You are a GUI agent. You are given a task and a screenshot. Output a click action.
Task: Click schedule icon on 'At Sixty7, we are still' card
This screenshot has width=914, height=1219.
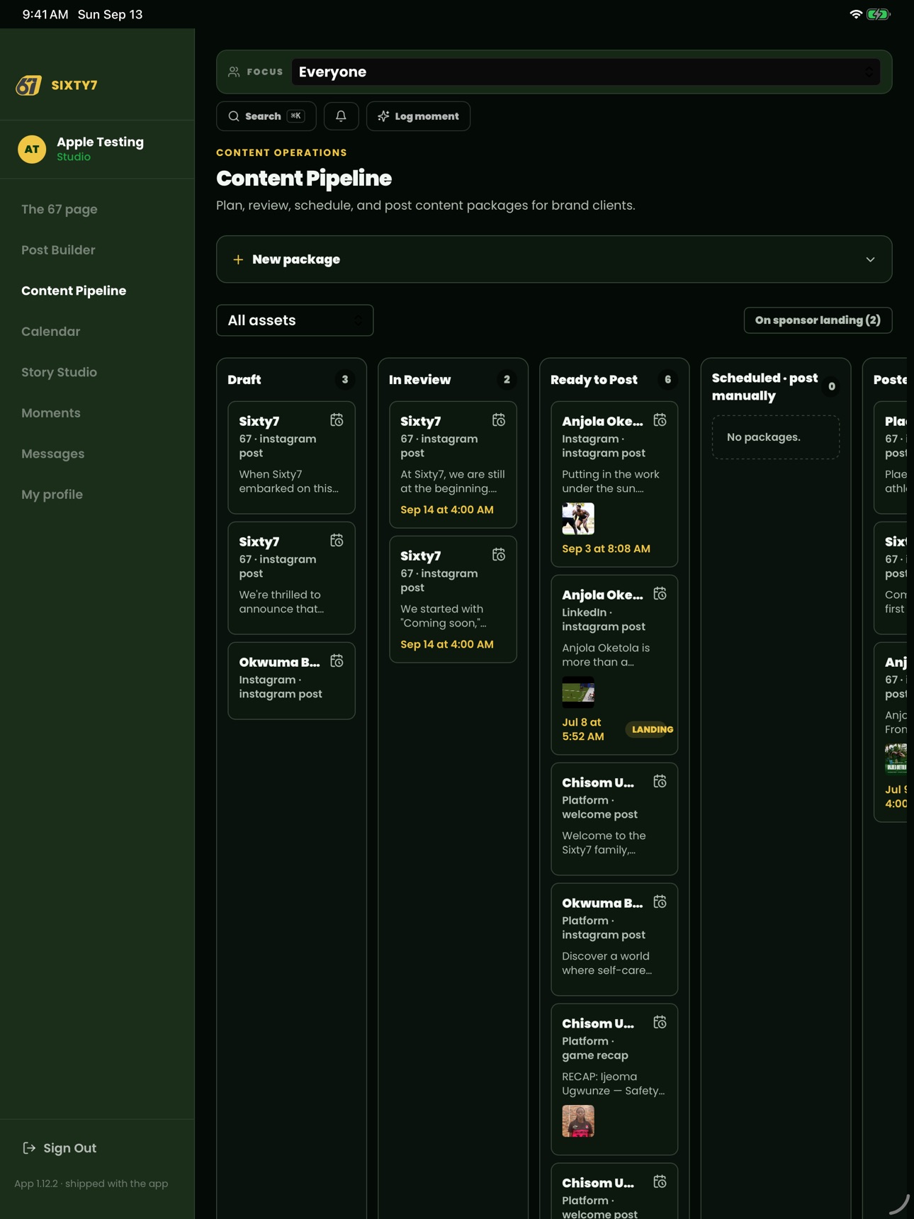click(x=499, y=420)
